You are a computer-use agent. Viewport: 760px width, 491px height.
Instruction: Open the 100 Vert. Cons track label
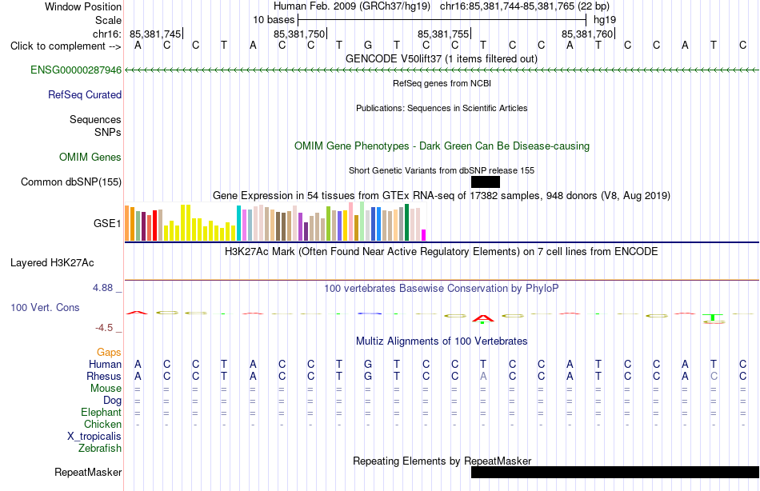tap(45, 307)
